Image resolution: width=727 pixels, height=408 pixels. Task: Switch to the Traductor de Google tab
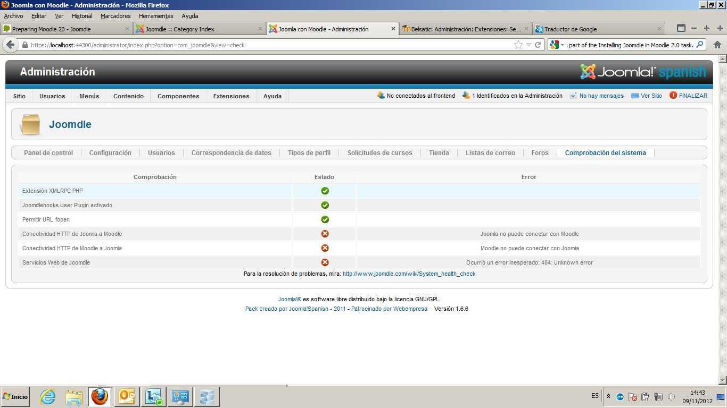click(599, 29)
